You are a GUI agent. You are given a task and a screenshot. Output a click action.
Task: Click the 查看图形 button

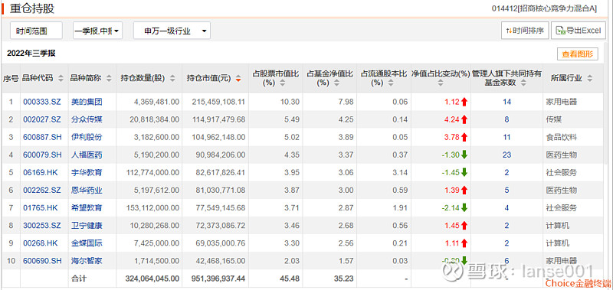click(578, 54)
